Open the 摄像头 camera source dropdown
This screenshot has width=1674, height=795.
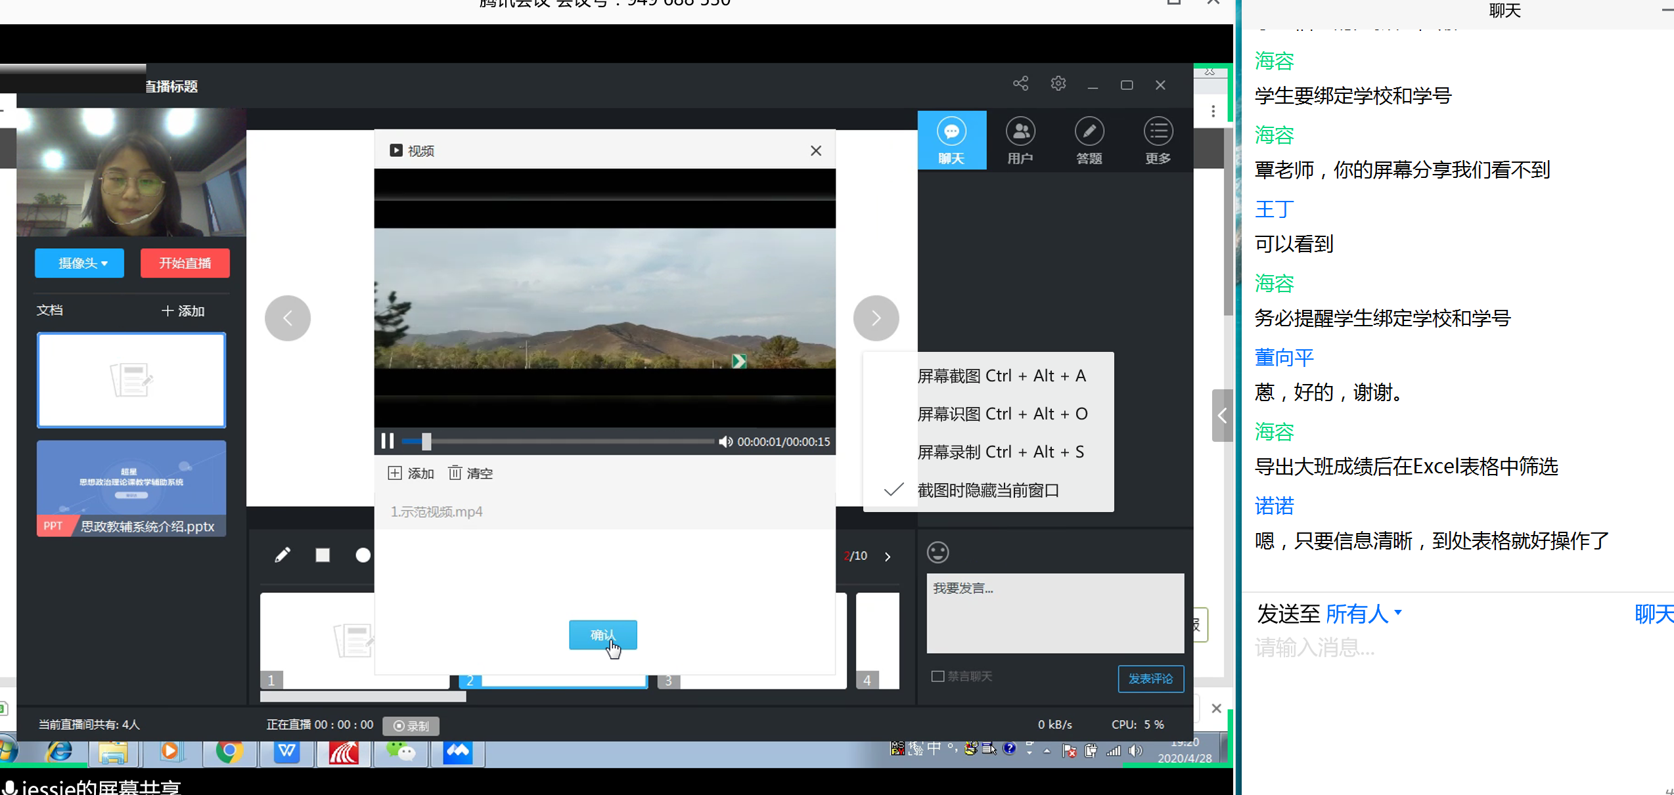pos(79,263)
